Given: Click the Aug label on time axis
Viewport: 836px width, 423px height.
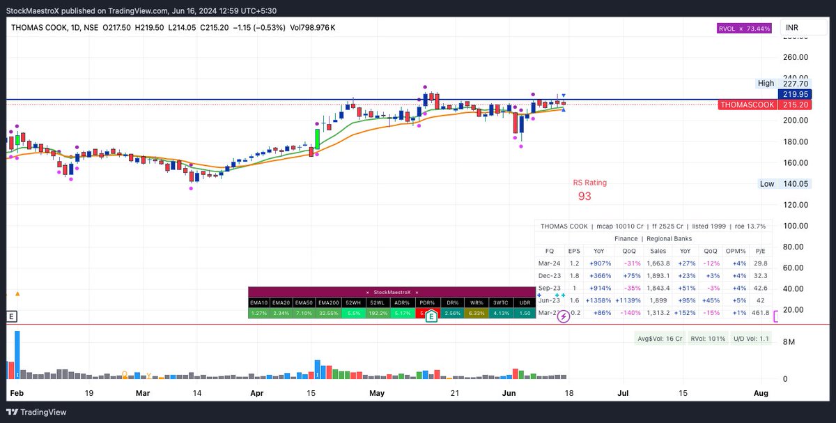Looking at the screenshot, I should click(761, 393).
